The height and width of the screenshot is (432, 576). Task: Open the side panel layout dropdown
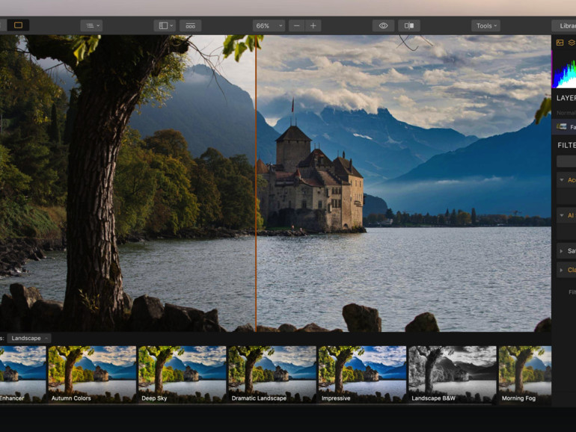165,25
